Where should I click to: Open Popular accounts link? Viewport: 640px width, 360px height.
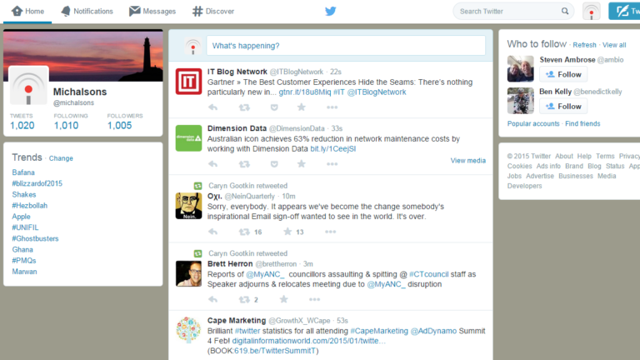pos(533,123)
